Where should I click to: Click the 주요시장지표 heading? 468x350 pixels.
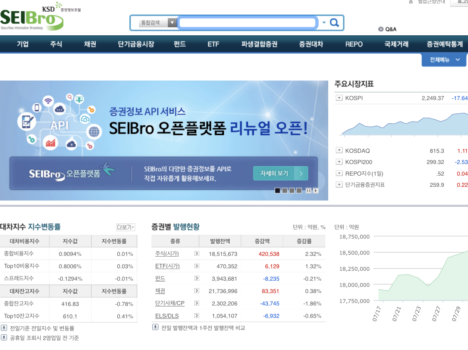point(354,84)
